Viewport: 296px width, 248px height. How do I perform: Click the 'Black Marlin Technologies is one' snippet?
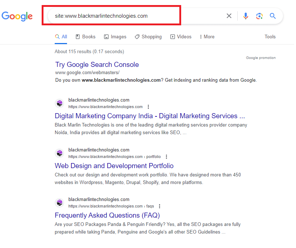tap(151, 129)
